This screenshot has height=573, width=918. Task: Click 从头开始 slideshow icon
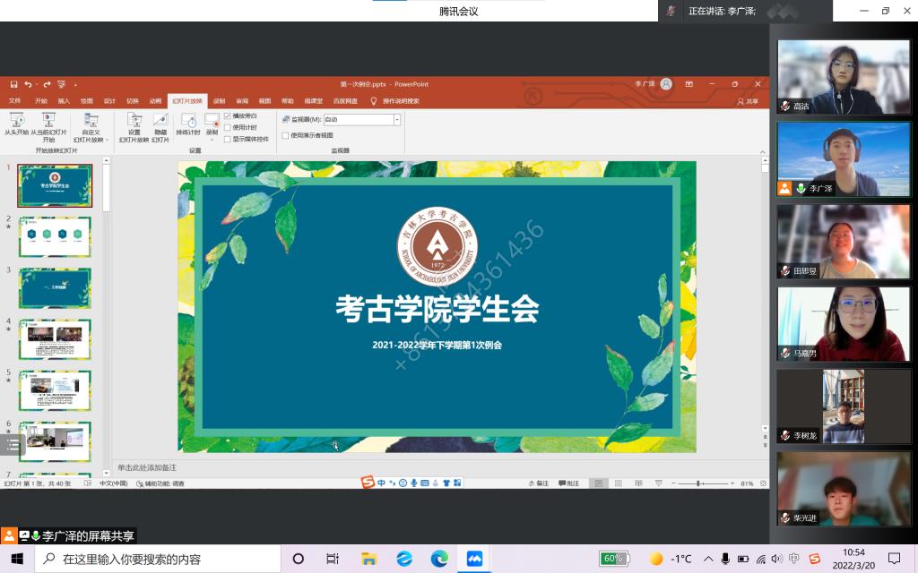(x=16, y=120)
